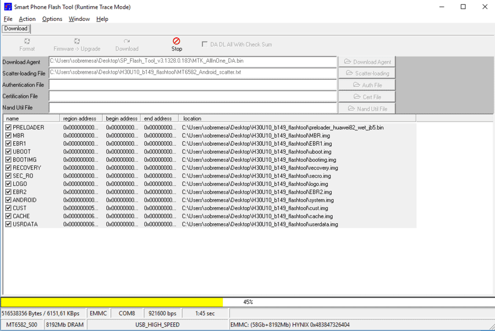Uncheck the UBOOT partition checkbox
The image size is (495, 331).
coord(8,152)
